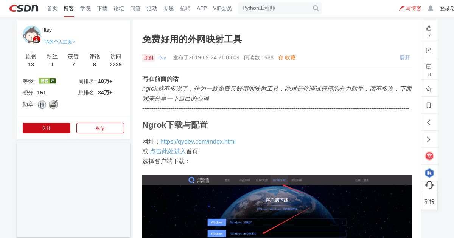The width and height of the screenshot is (454, 238).
Task: Go to next article with right chevron
Action: (429, 139)
